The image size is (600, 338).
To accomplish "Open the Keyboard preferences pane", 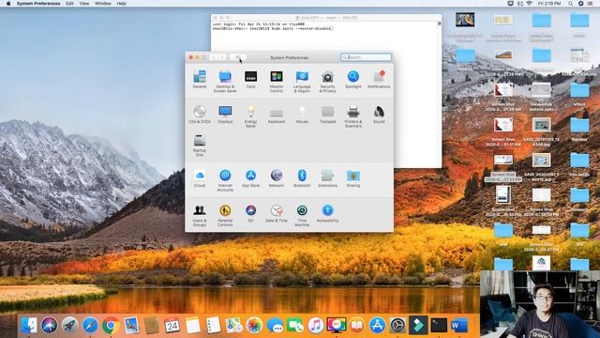I will [277, 115].
